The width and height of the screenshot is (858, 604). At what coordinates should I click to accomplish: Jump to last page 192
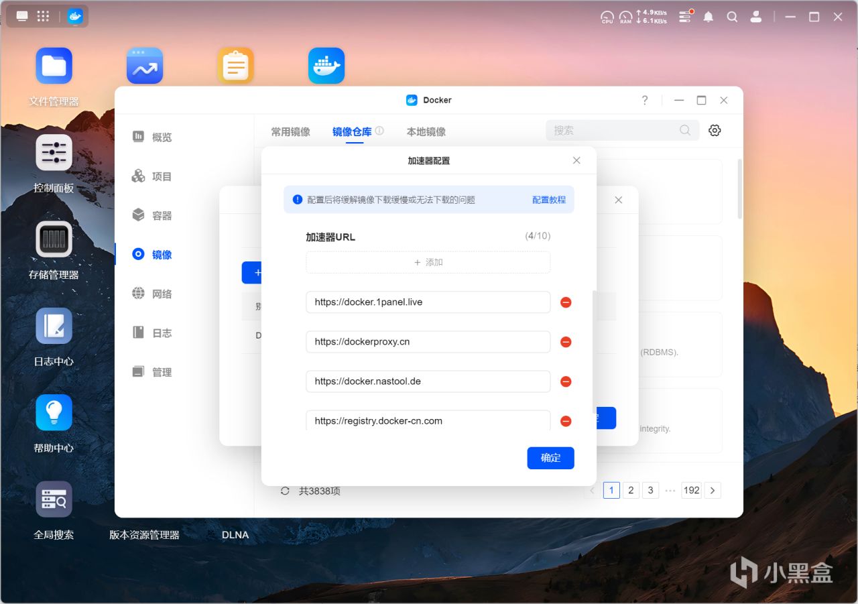tap(692, 490)
